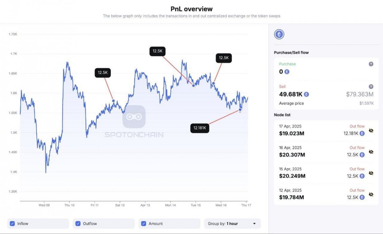Toggle visibility of the 15 Apr, 2025 node

pos(371,173)
